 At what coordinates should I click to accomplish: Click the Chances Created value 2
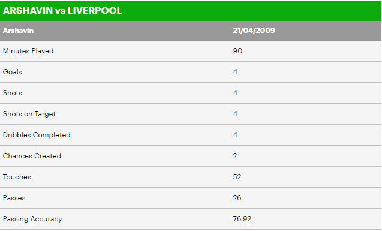[x=235, y=156]
